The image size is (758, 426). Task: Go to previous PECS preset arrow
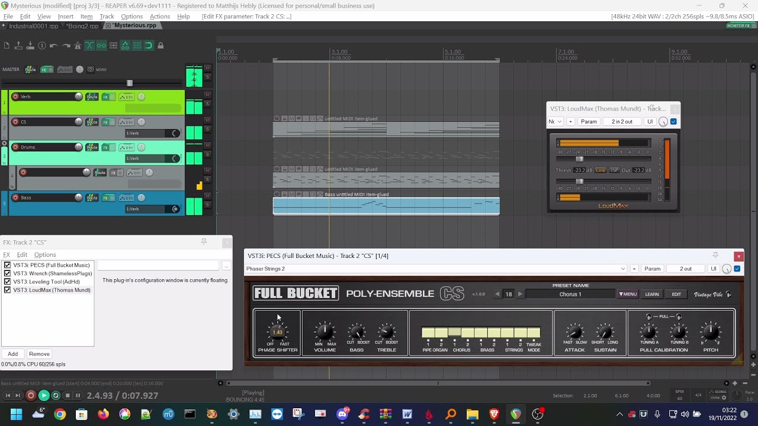click(x=497, y=294)
